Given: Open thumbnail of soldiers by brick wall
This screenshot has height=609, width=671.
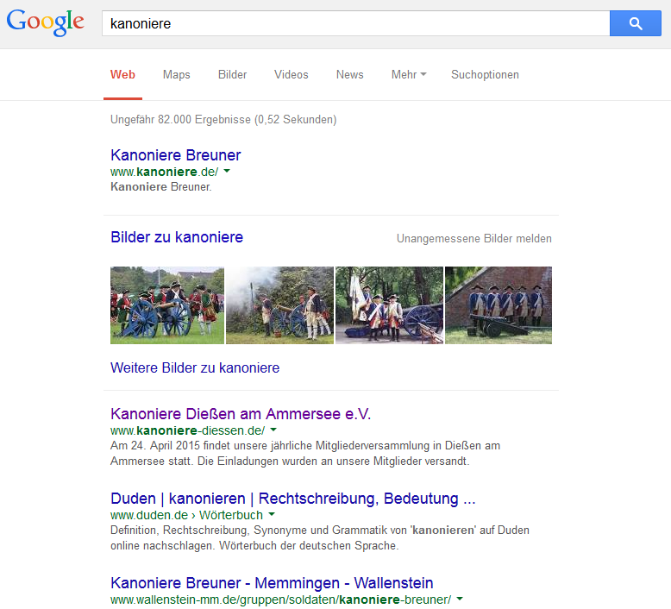Looking at the screenshot, I should 499,305.
